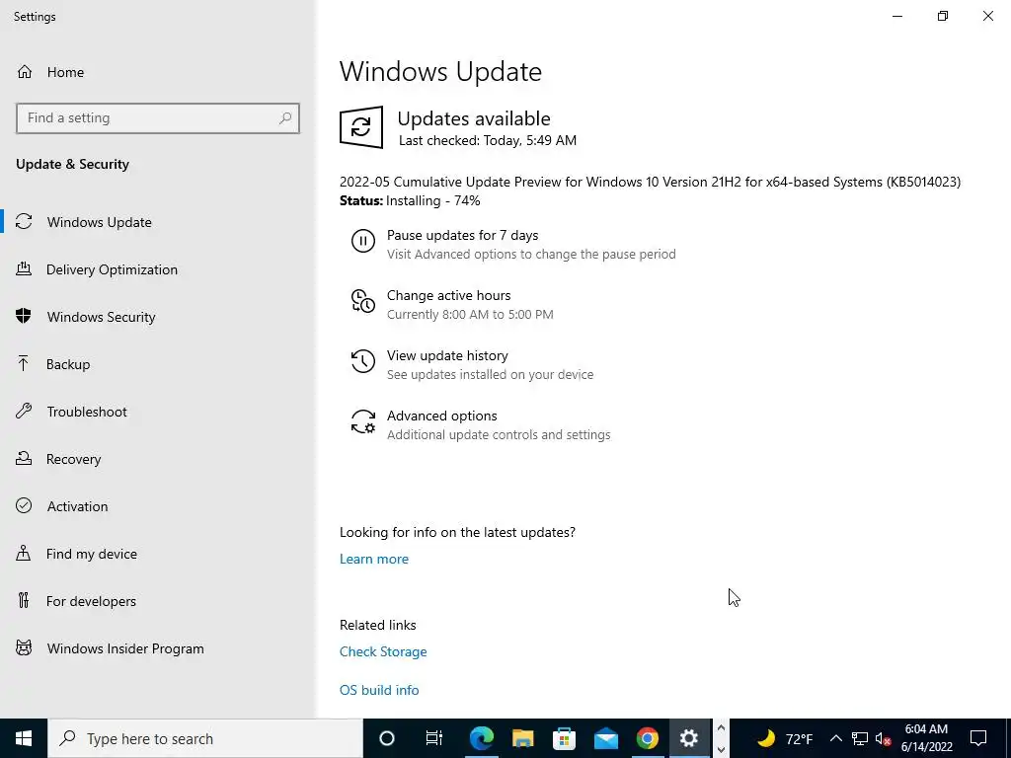Open File Explorer from taskbar

click(523, 738)
